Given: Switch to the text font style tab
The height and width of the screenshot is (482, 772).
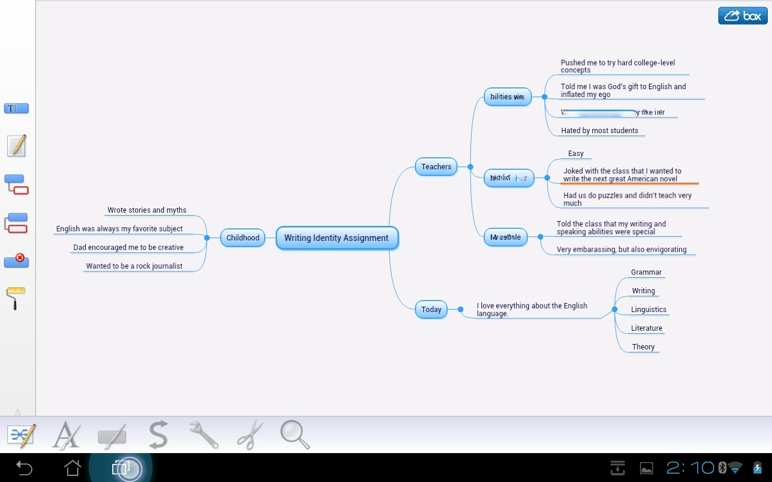Looking at the screenshot, I should pos(66,434).
